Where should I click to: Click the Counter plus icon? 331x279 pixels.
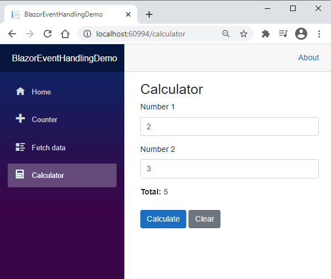pyautogui.click(x=20, y=118)
